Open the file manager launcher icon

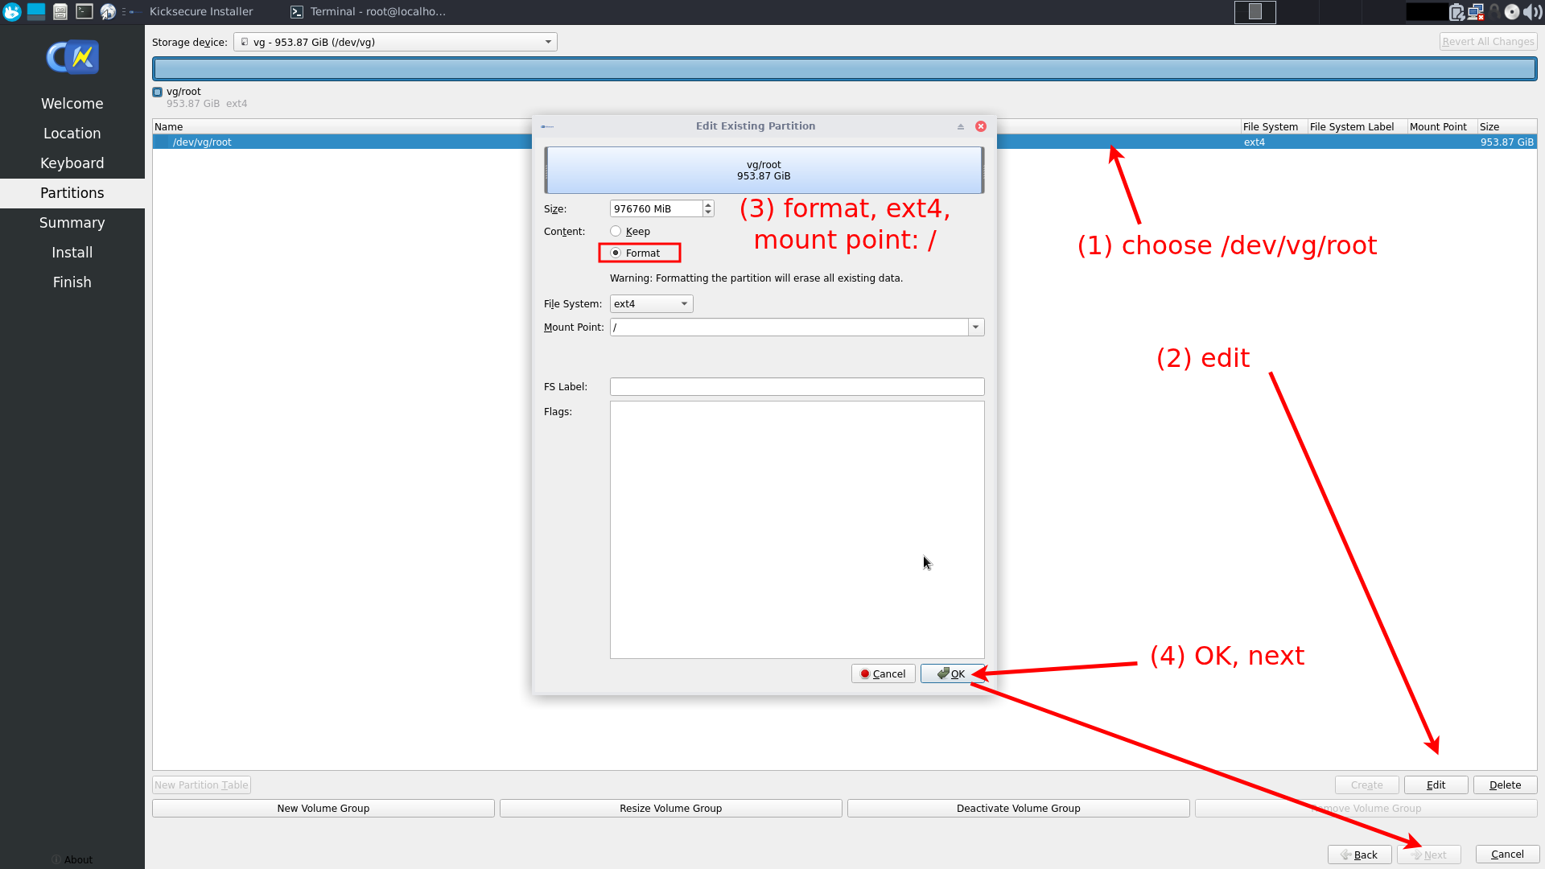pyautogui.click(x=60, y=11)
